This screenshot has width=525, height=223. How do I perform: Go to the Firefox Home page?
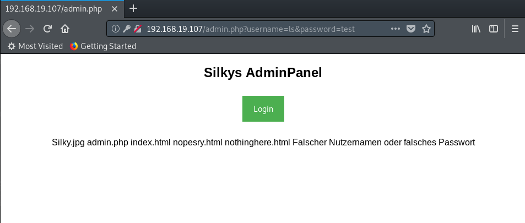click(x=65, y=29)
